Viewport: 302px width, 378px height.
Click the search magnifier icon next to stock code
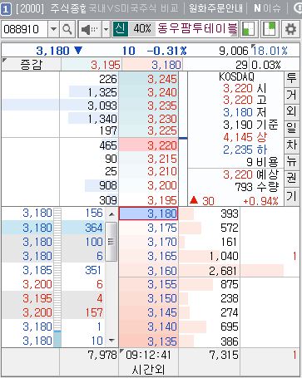coord(67,29)
